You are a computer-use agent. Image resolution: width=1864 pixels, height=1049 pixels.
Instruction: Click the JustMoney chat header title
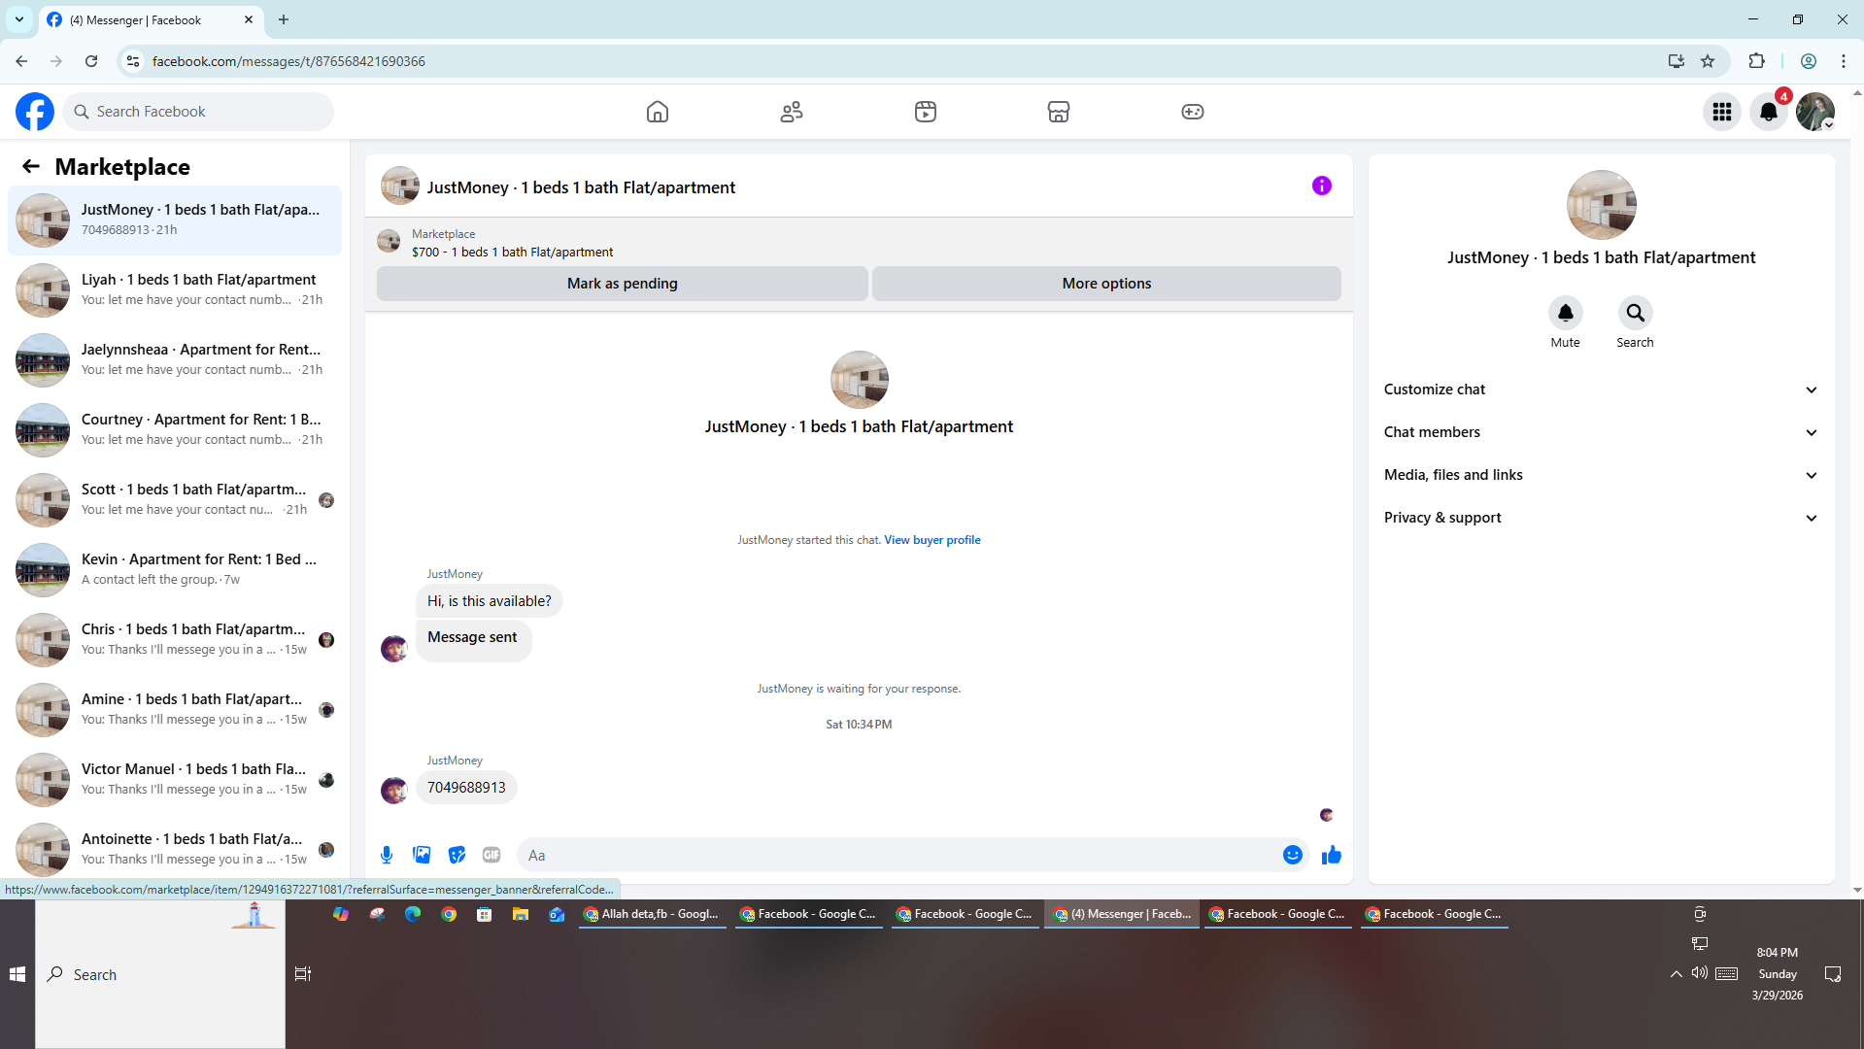[x=581, y=187]
